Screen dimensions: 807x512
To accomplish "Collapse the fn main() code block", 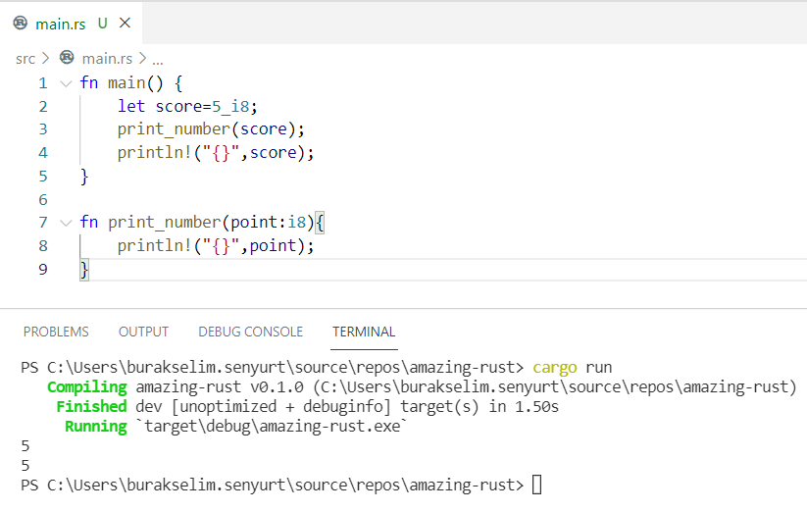I will (65, 83).
